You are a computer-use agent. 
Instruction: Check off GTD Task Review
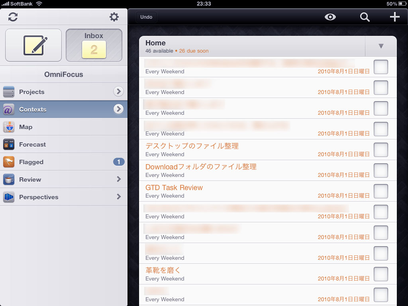(381, 191)
